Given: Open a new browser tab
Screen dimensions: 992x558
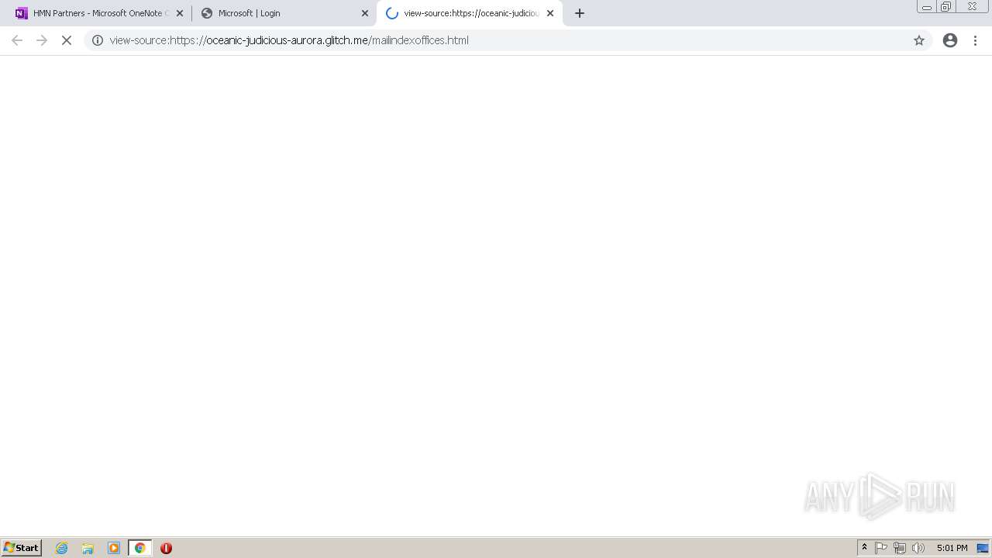Looking at the screenshot, I should pos(580,13).
